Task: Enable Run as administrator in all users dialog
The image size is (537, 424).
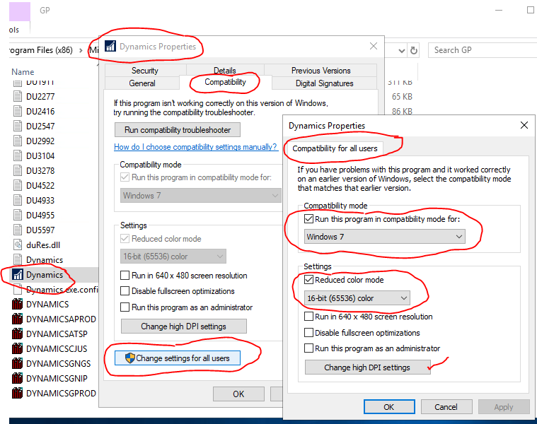Action: tap(308, 348)
